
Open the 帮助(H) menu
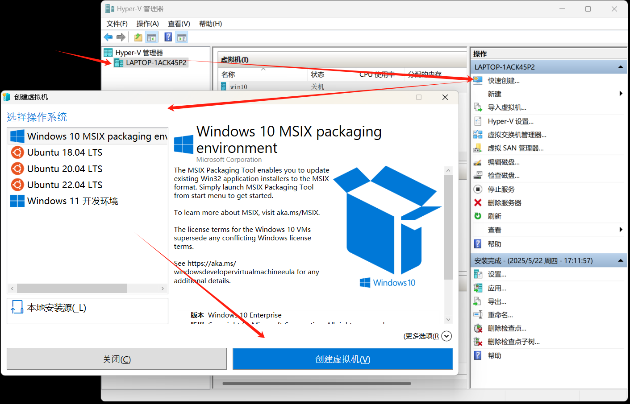point(210,24)
